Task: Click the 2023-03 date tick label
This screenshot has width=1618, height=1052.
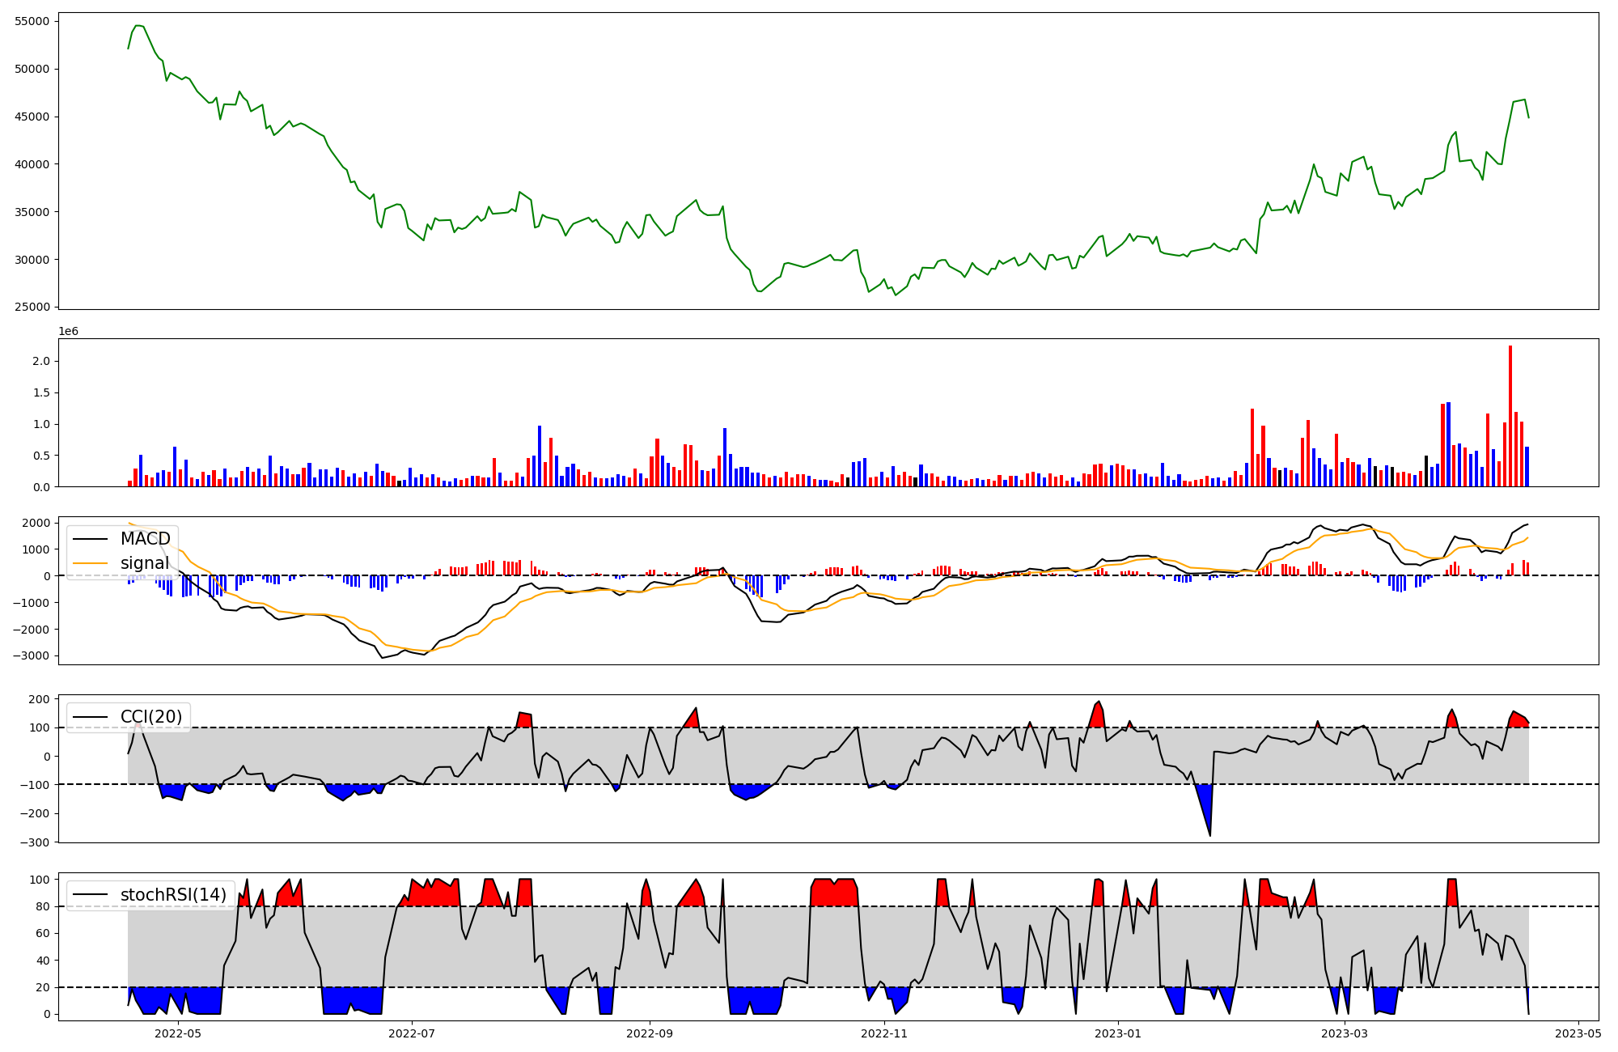Action: coord(1345,1033)
